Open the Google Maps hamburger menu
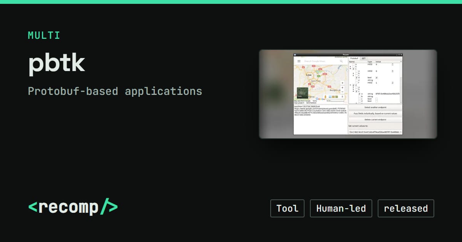This screenshot has width=462, height=242. pos(299,61)
